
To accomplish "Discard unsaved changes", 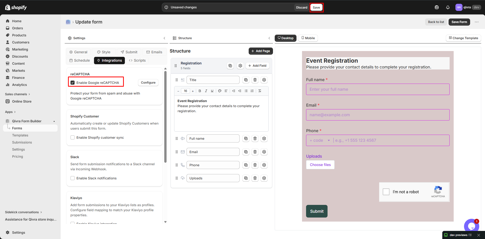I will coord(302,7).
